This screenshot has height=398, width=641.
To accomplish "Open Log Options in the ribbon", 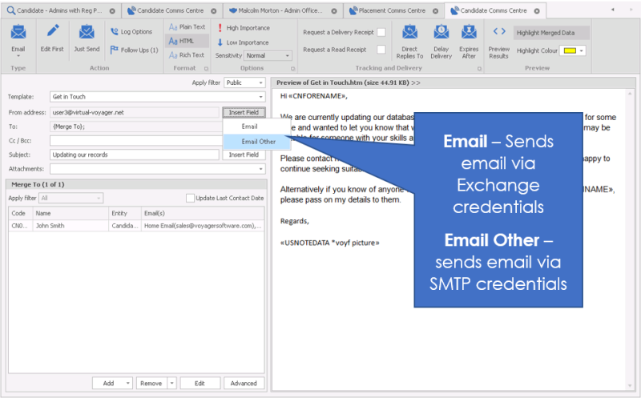I will (131, 32).
